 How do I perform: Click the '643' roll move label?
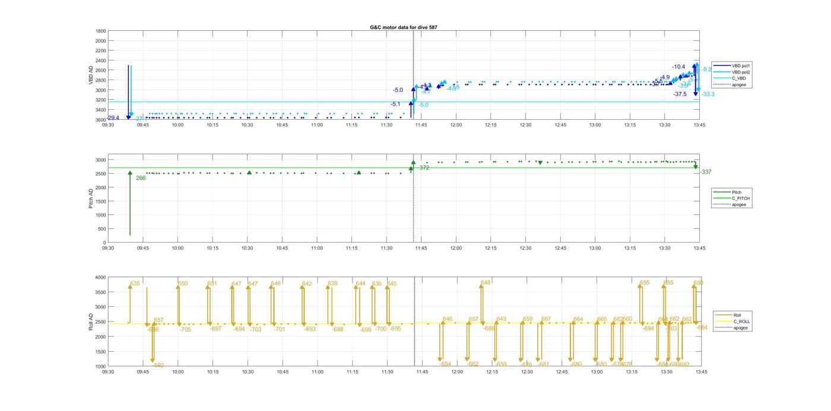click(501, 319)
